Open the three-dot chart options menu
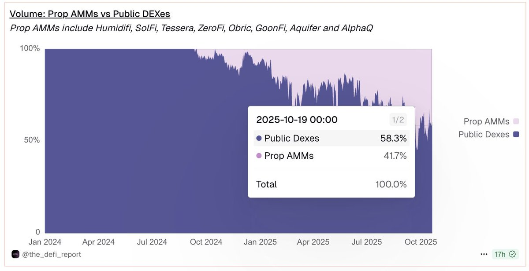This screenshot has width=529, height=271. (x=484, y=254)
